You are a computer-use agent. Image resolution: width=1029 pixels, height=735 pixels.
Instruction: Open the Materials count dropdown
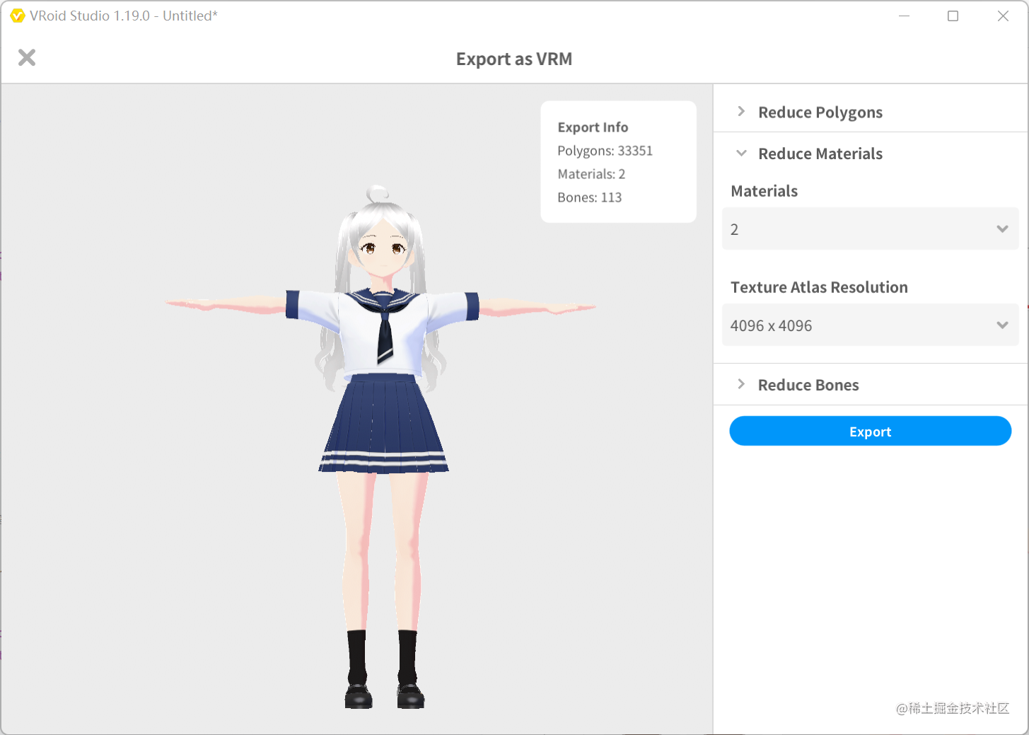(x=870, y=228)
